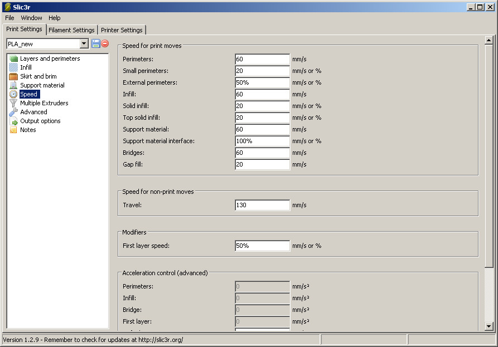Open the Advanced wrench icon
Image resolution: width=498 pixels, height=347 pixels.
click(x=14, y=112)
